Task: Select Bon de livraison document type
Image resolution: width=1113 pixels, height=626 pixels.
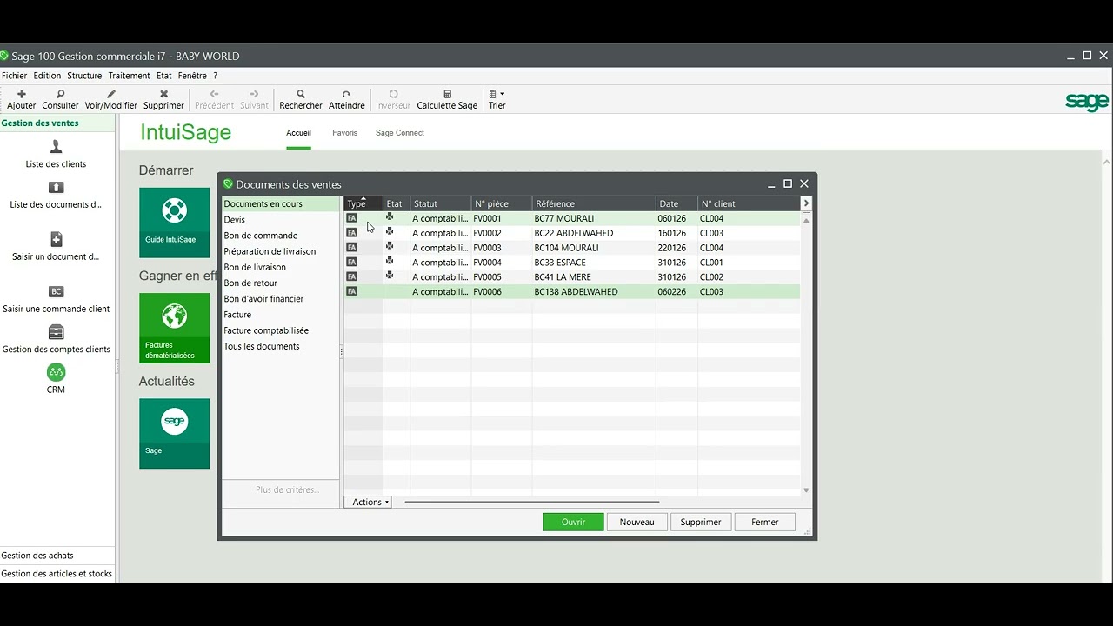Action: (x=255, y=267)
